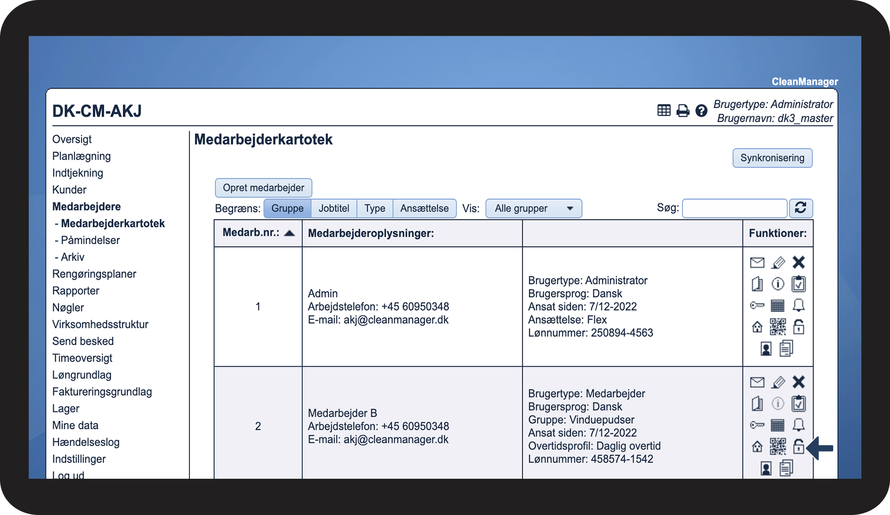The image size is (890, 515).
Task: Click the clipboard checkmark icon for Admin
Action: click(799, 284)
